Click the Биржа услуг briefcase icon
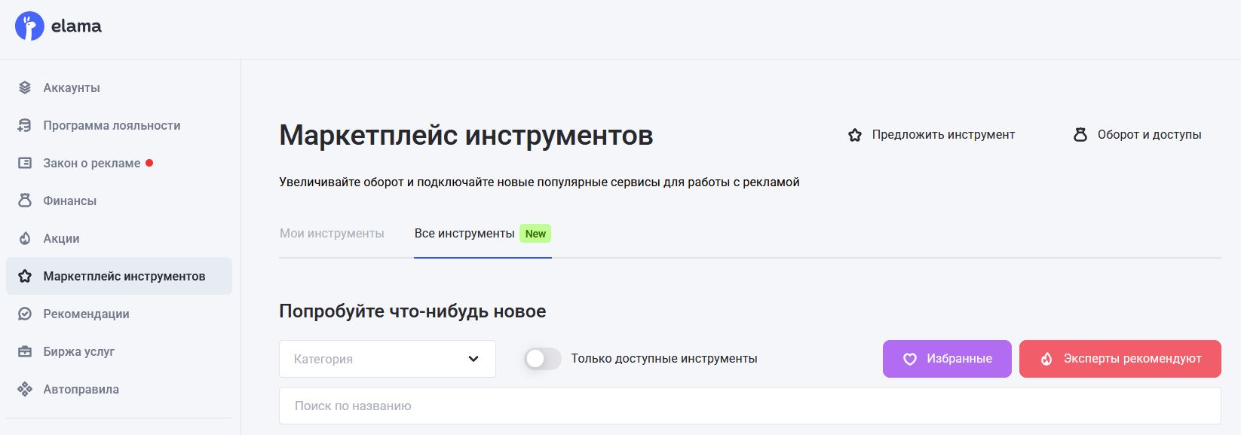Viewport: 1241px width, 435px height. tap(25, 351)
